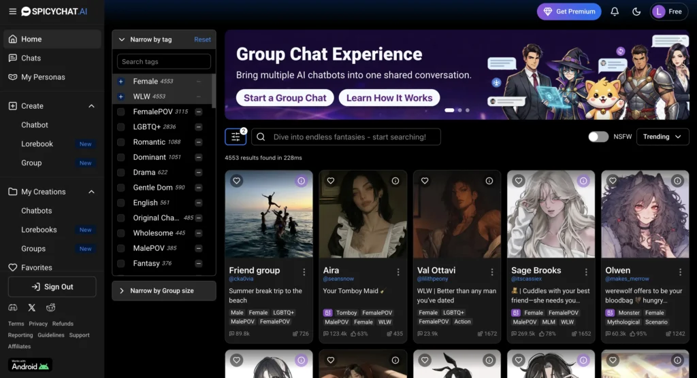Image resolution: width=697 pixels, height=378 pixels.
Task: Open the Reddit social icon
Action: coord(50,307)
